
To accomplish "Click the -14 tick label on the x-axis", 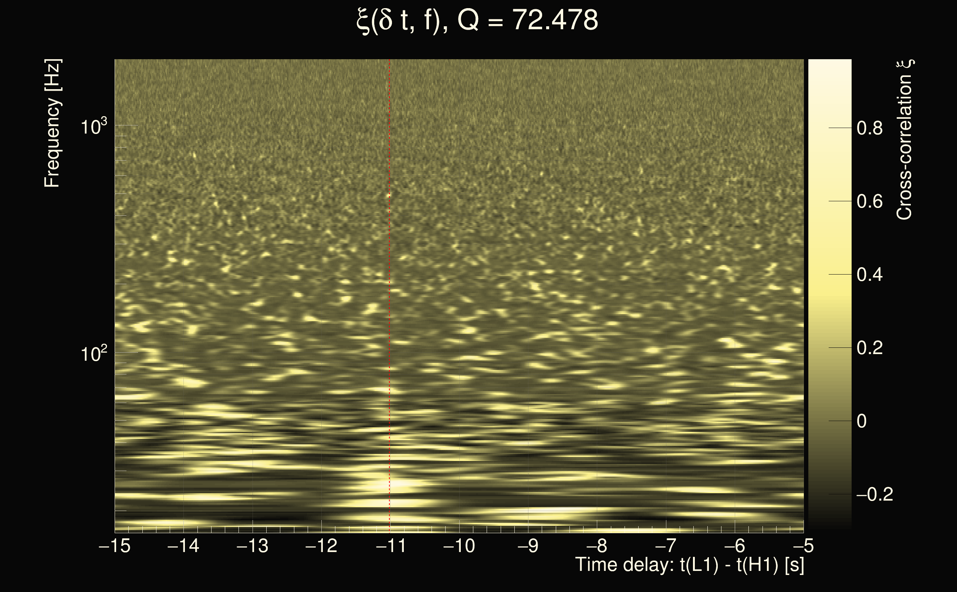I will [183, 546].
